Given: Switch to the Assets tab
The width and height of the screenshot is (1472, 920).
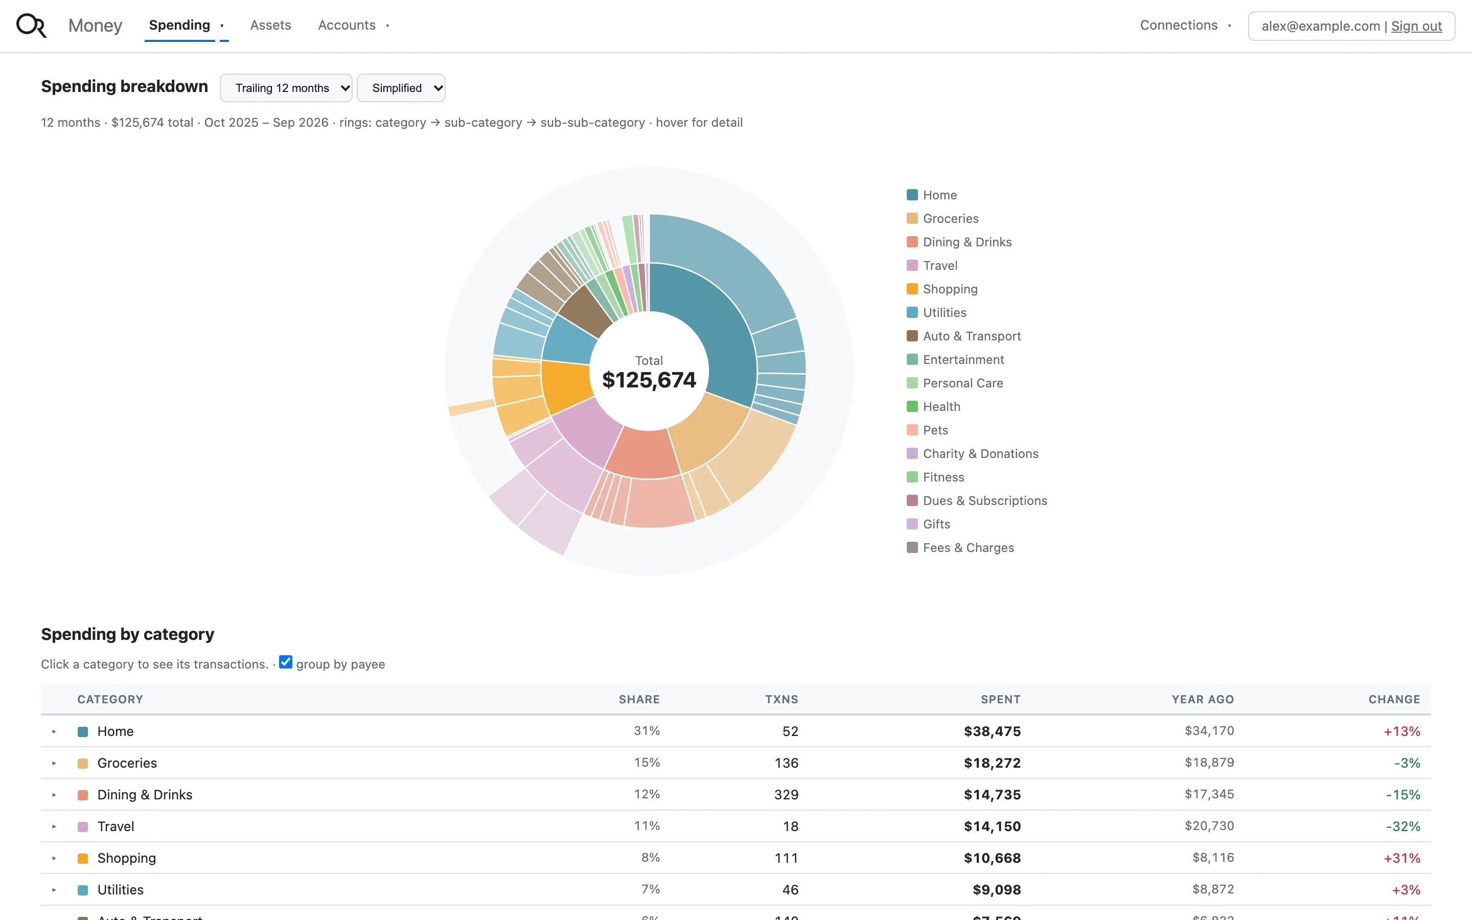Looking at the screenshot, I should tap(271, 26).
